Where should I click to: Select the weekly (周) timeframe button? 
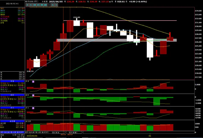53,5
